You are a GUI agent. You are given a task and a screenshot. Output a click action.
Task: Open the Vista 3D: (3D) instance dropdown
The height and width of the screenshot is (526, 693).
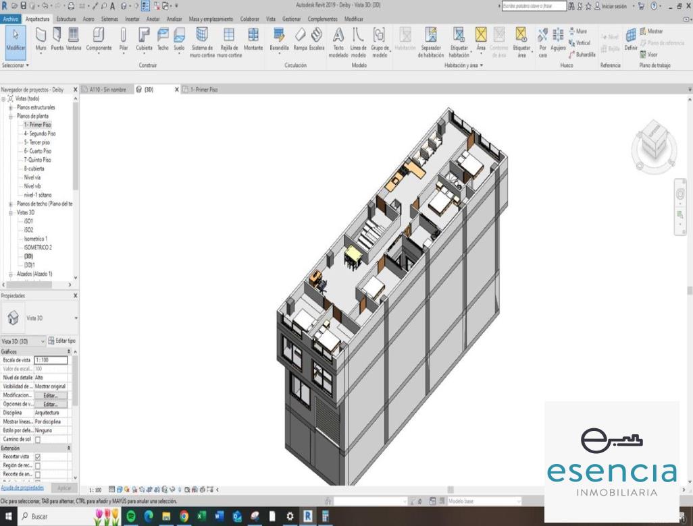43,341
